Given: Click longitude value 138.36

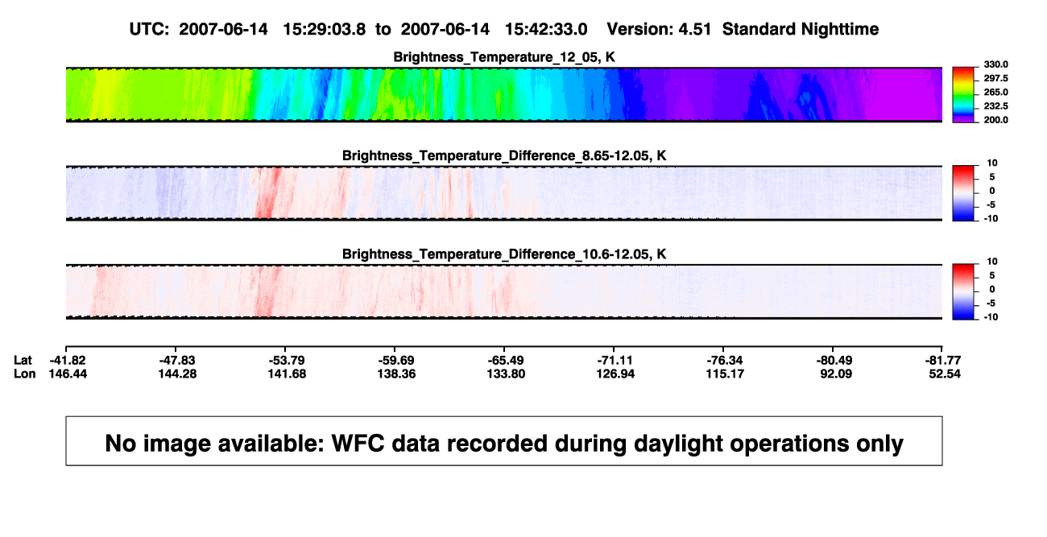Looking at the screenshot, I should [x=395, y=374].
